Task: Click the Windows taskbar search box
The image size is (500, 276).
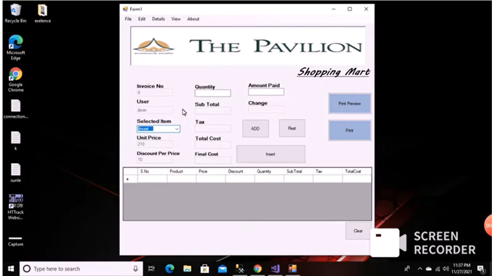Action: [x=81, y=269]
